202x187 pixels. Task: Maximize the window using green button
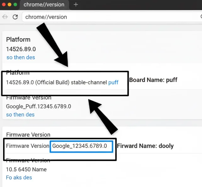click(x=15, y=5)
